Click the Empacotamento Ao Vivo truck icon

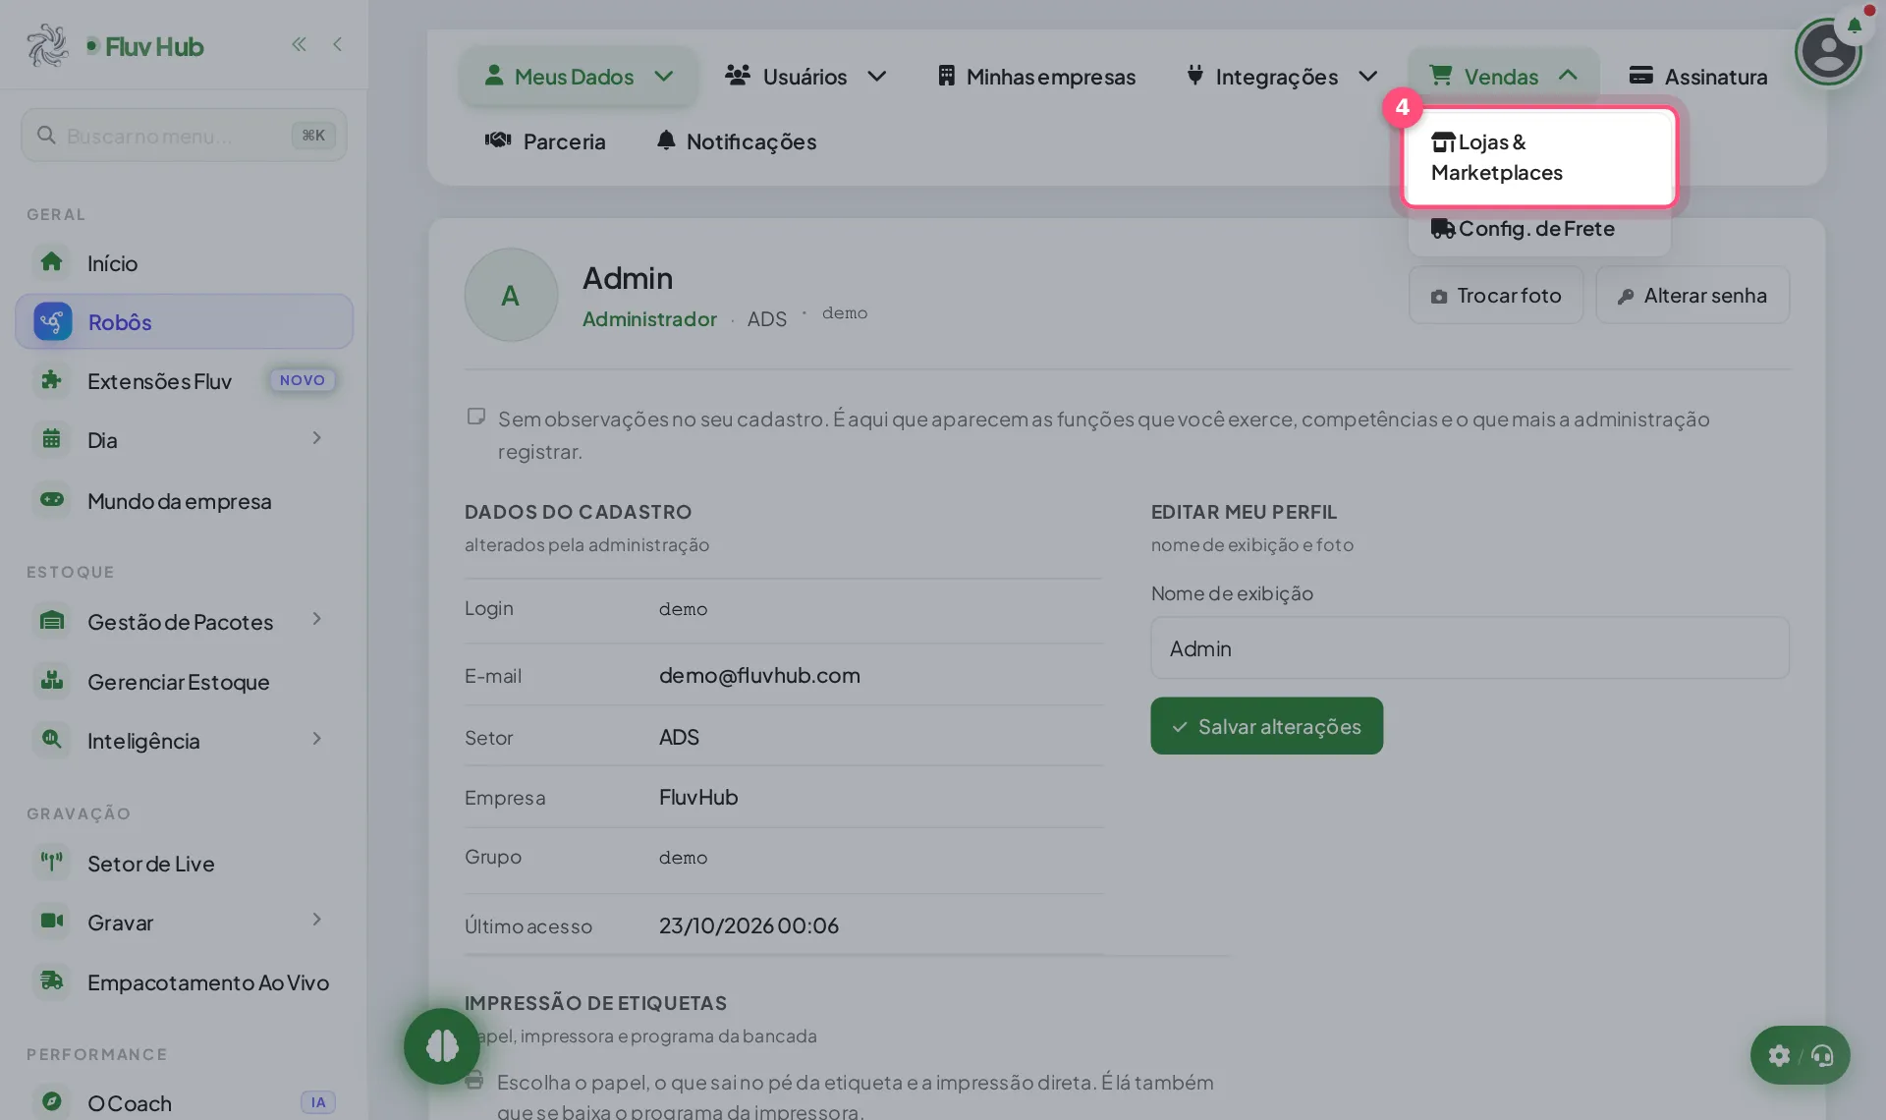(52, 981)
